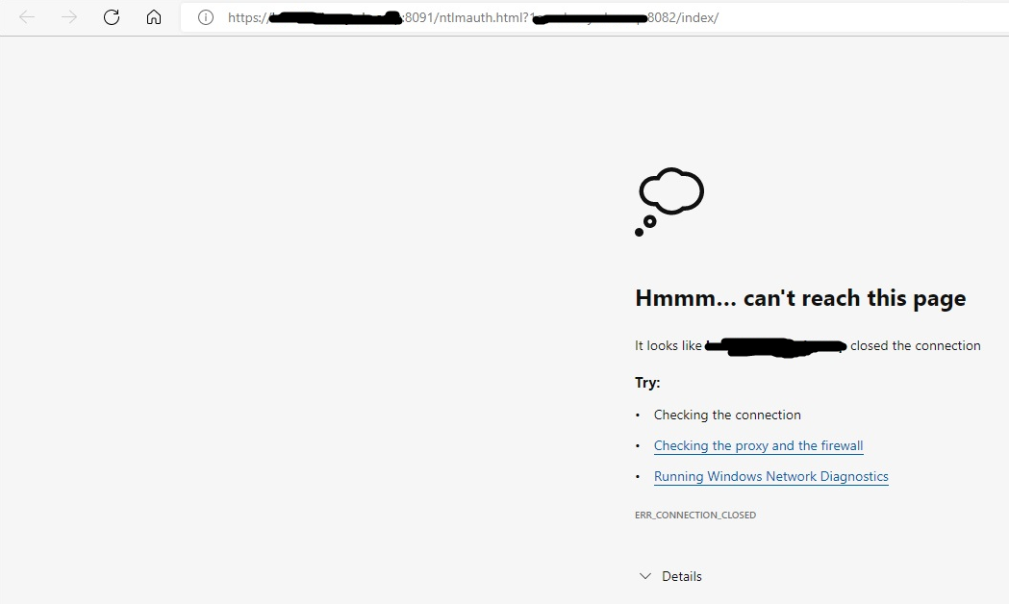Click the ERR_CONNECTION_CLOSED error code text
The image size is (1009, 604).
click(x=695, y=516)
